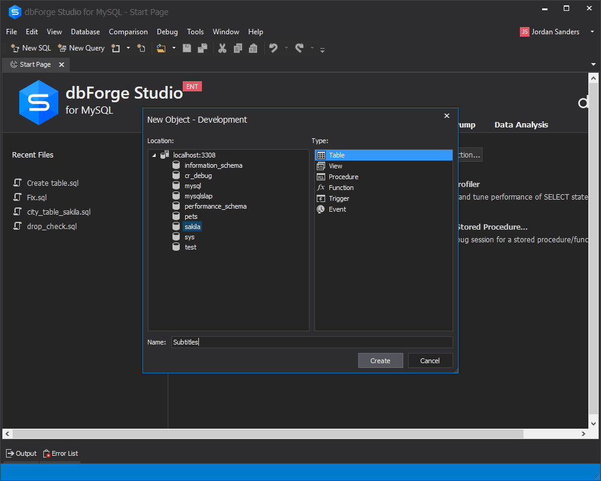Open the Comparison menu
Image resolution: width=601 pixels, height=481 pixels.
[128, 32]
